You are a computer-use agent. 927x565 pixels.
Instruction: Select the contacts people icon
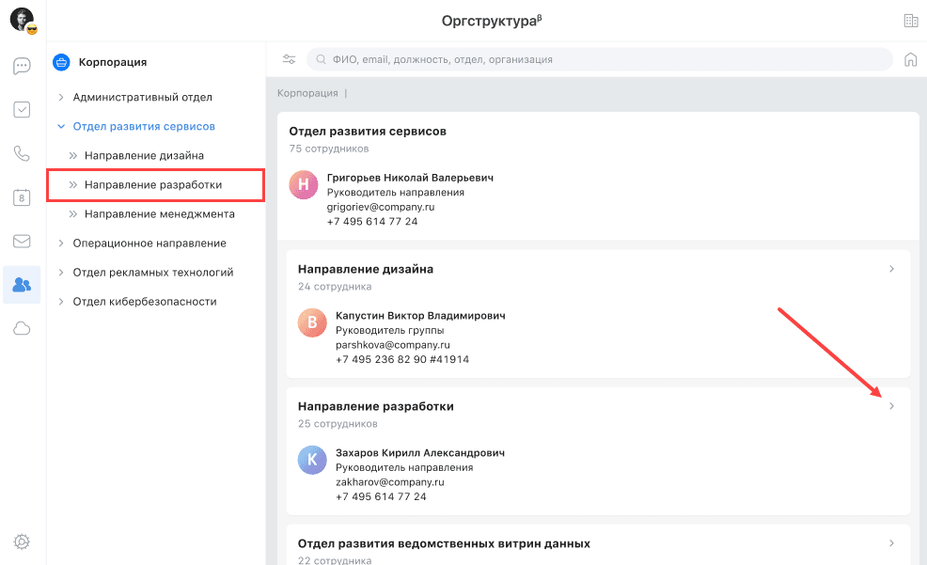22,285
